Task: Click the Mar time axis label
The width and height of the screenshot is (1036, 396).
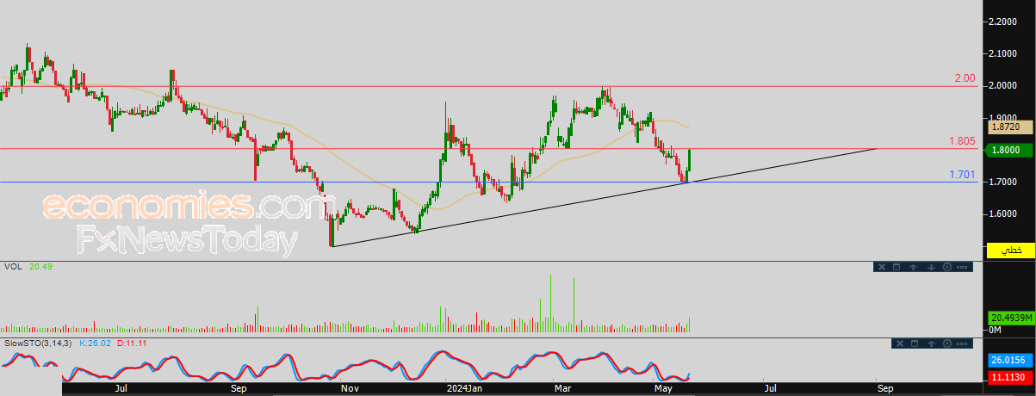Action: point(563,389)
